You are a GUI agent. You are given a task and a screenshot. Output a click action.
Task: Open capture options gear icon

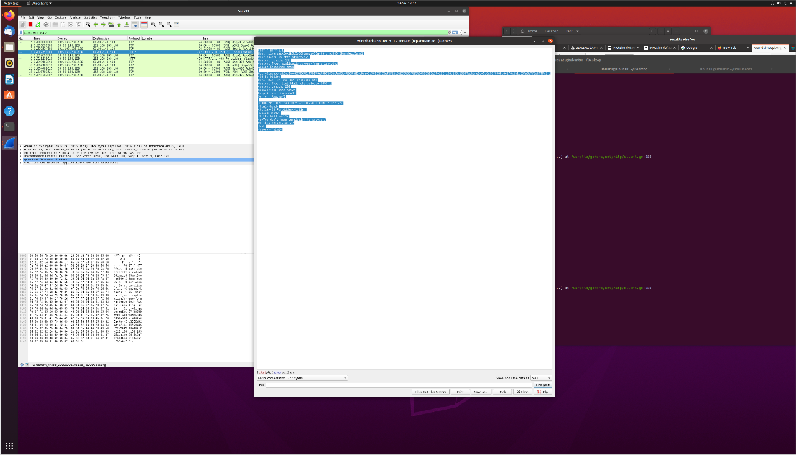45,24
